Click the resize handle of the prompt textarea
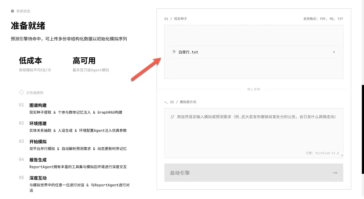The height and width of the screenshot is (199, 364). tap(341, 155)
